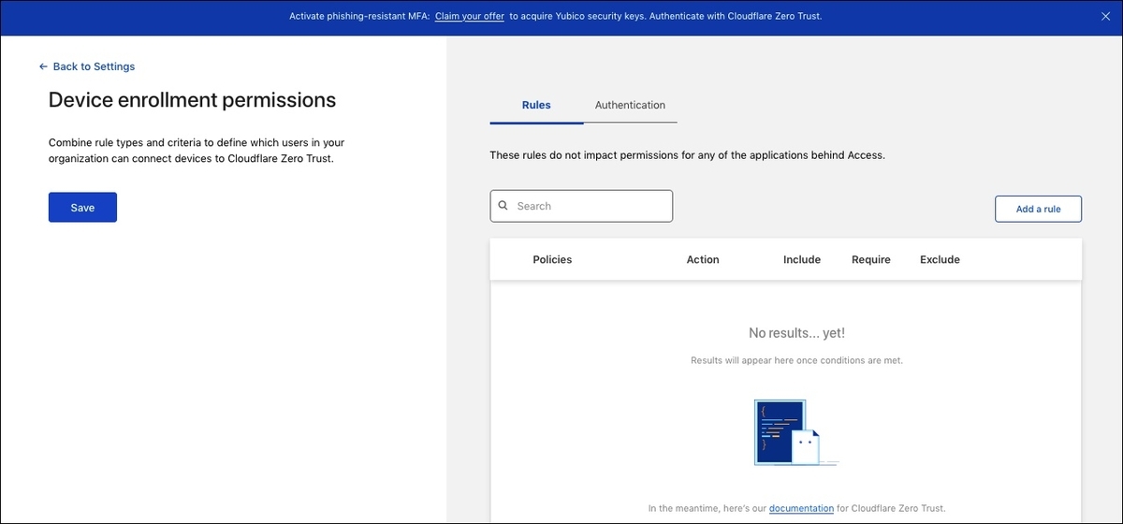The width and height of the screenshot is (1123, 524).
Task: Click the Exclude column header
Action: coord(940,259)
